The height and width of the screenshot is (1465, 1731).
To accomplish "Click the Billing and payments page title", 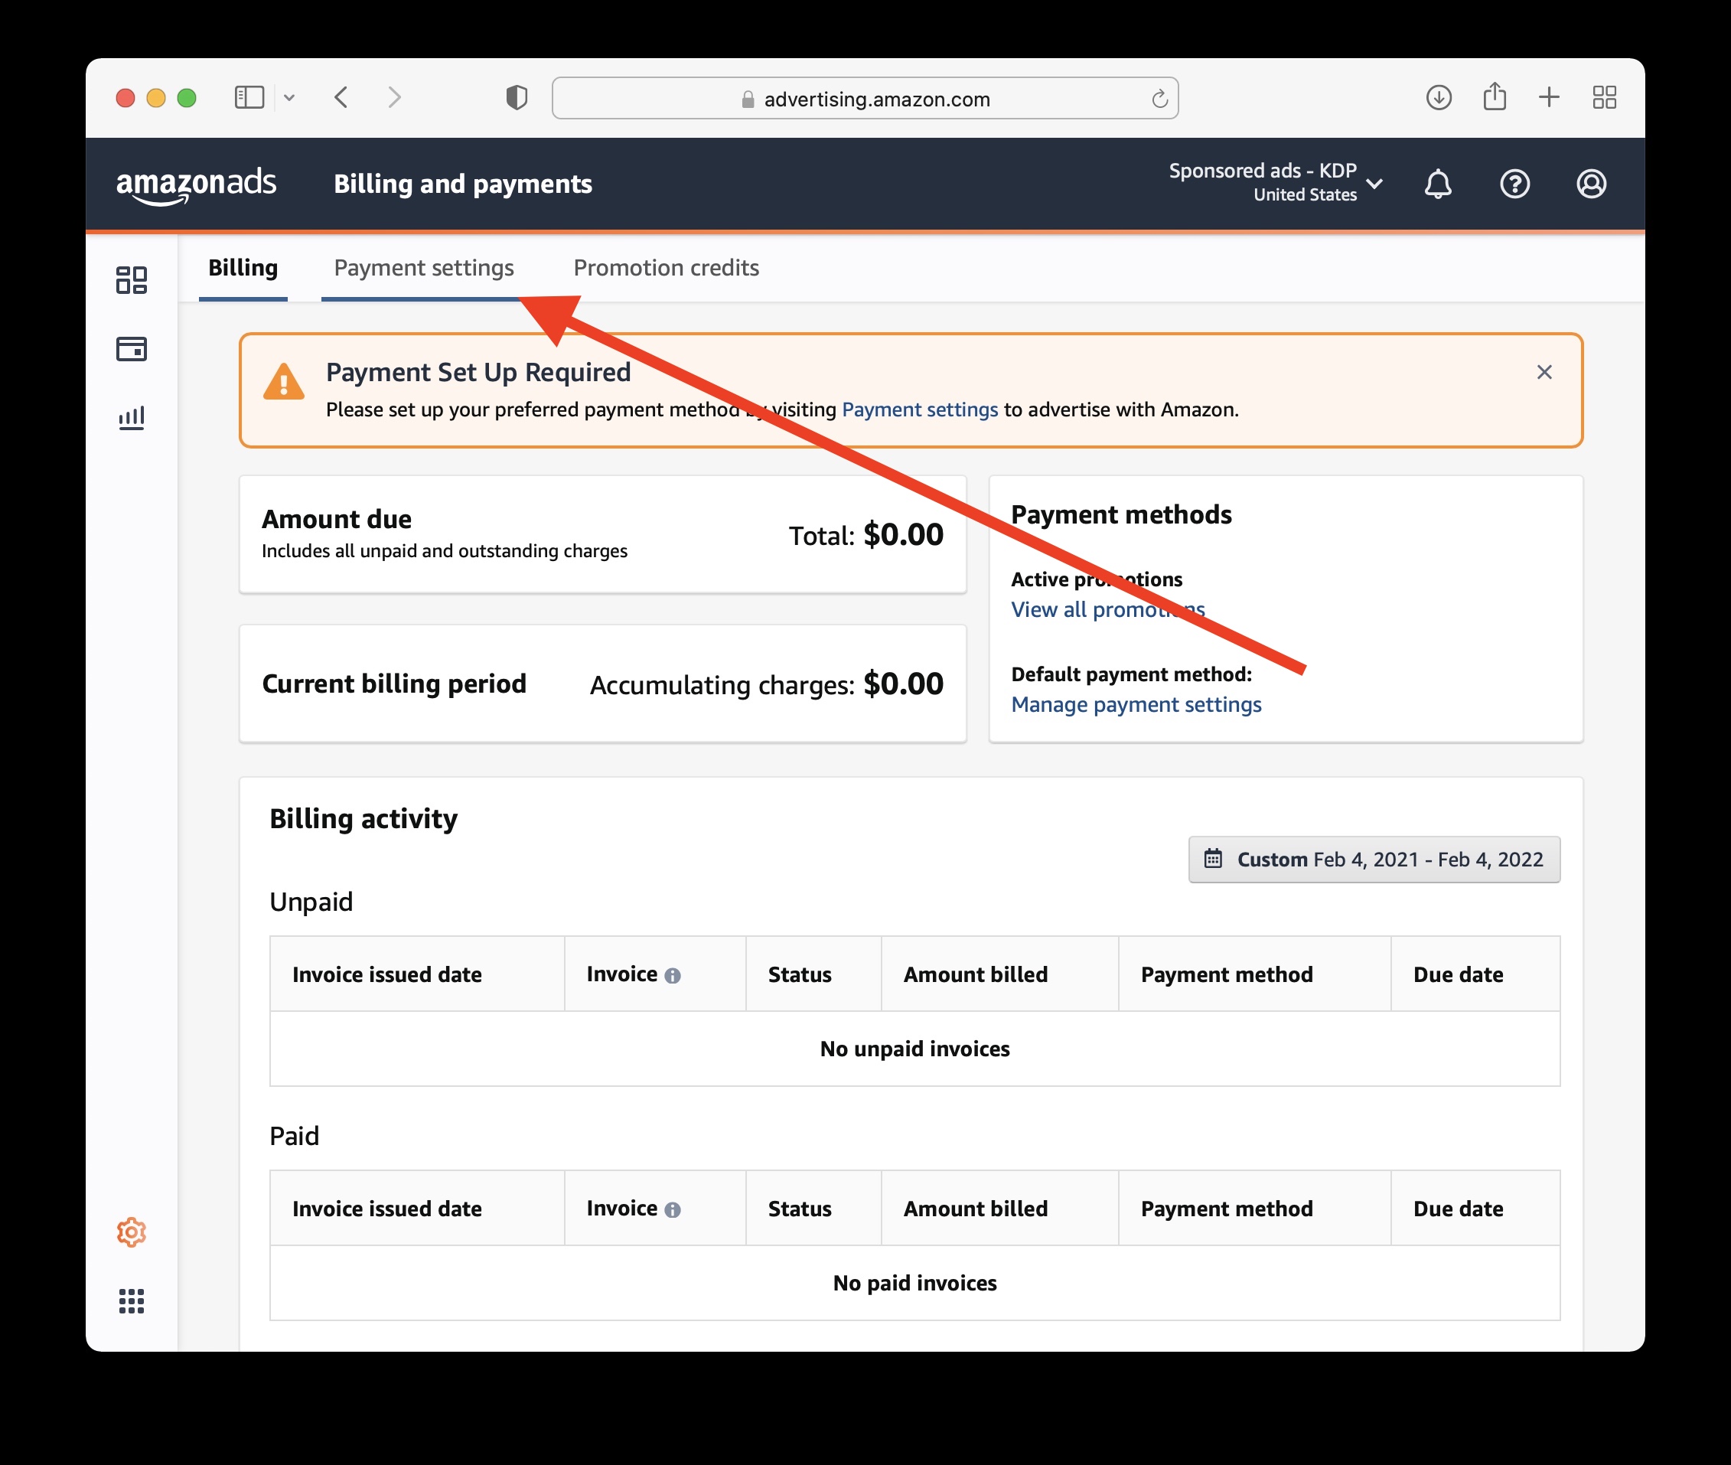I will [462, 184].
